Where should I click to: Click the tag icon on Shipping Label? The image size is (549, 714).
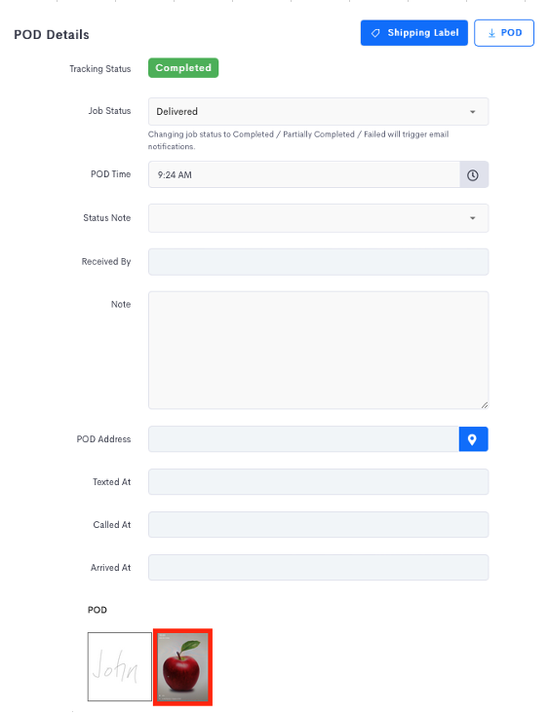(x=375, y=33)
